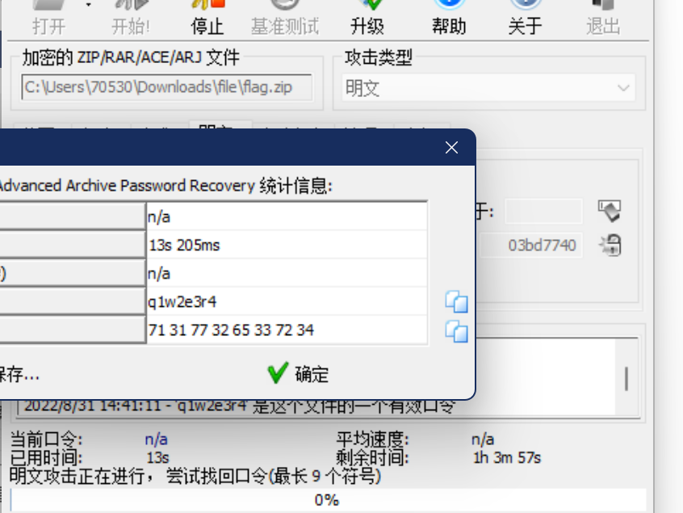Click the 03bd7740 key input field
Screen dimensions: 683x513
(x=531, y=246)
